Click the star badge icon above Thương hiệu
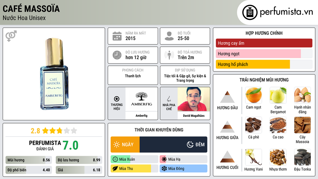 click(x=117, y=99)
